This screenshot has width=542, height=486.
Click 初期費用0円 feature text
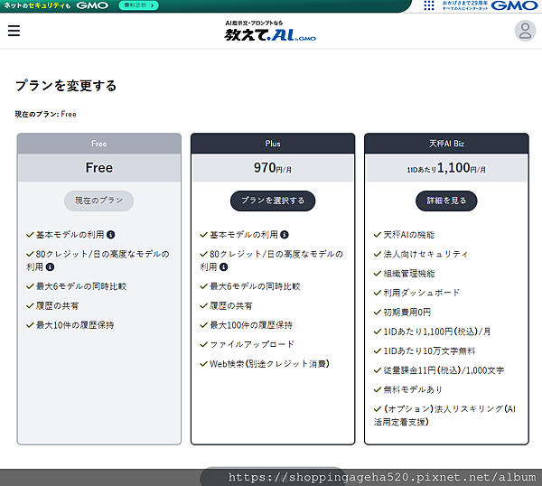click(x=406, y=313)
